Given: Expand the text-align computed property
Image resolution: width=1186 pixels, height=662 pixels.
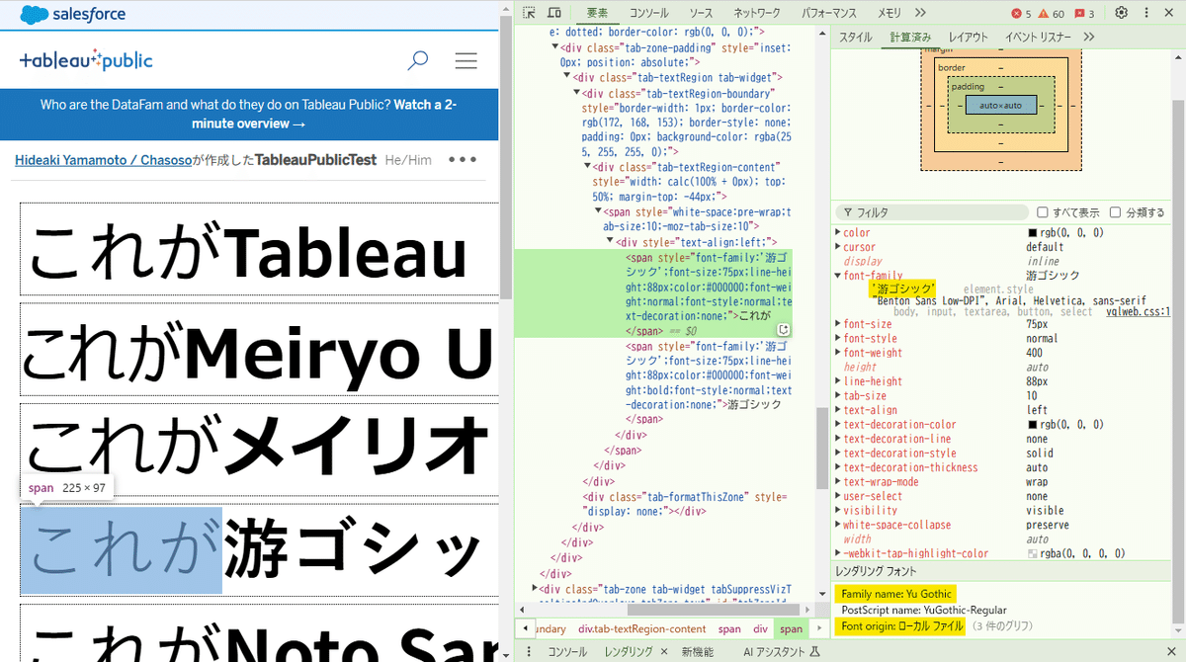Looking at the screenshot, I should click(x=838, y=410).
